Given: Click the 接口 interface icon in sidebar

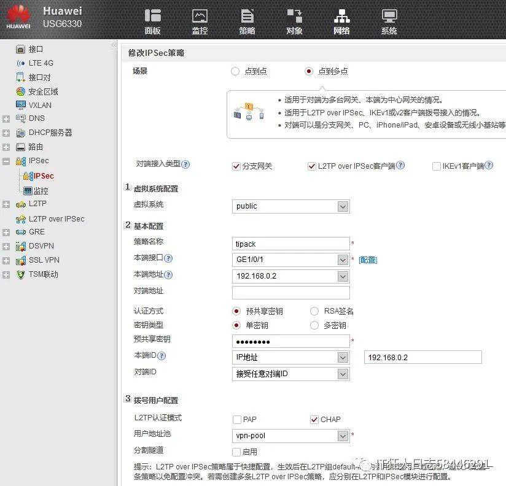Looking at the screenshot, I should point(20,49).
